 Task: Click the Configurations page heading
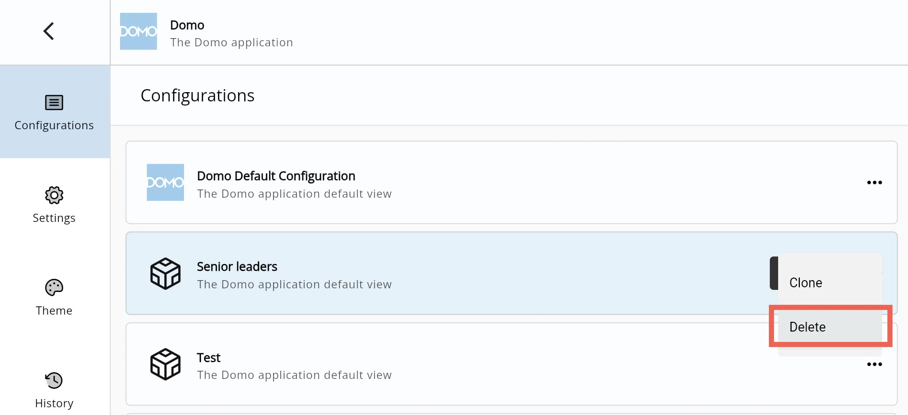pyautogui.click(x=197, y=96)
